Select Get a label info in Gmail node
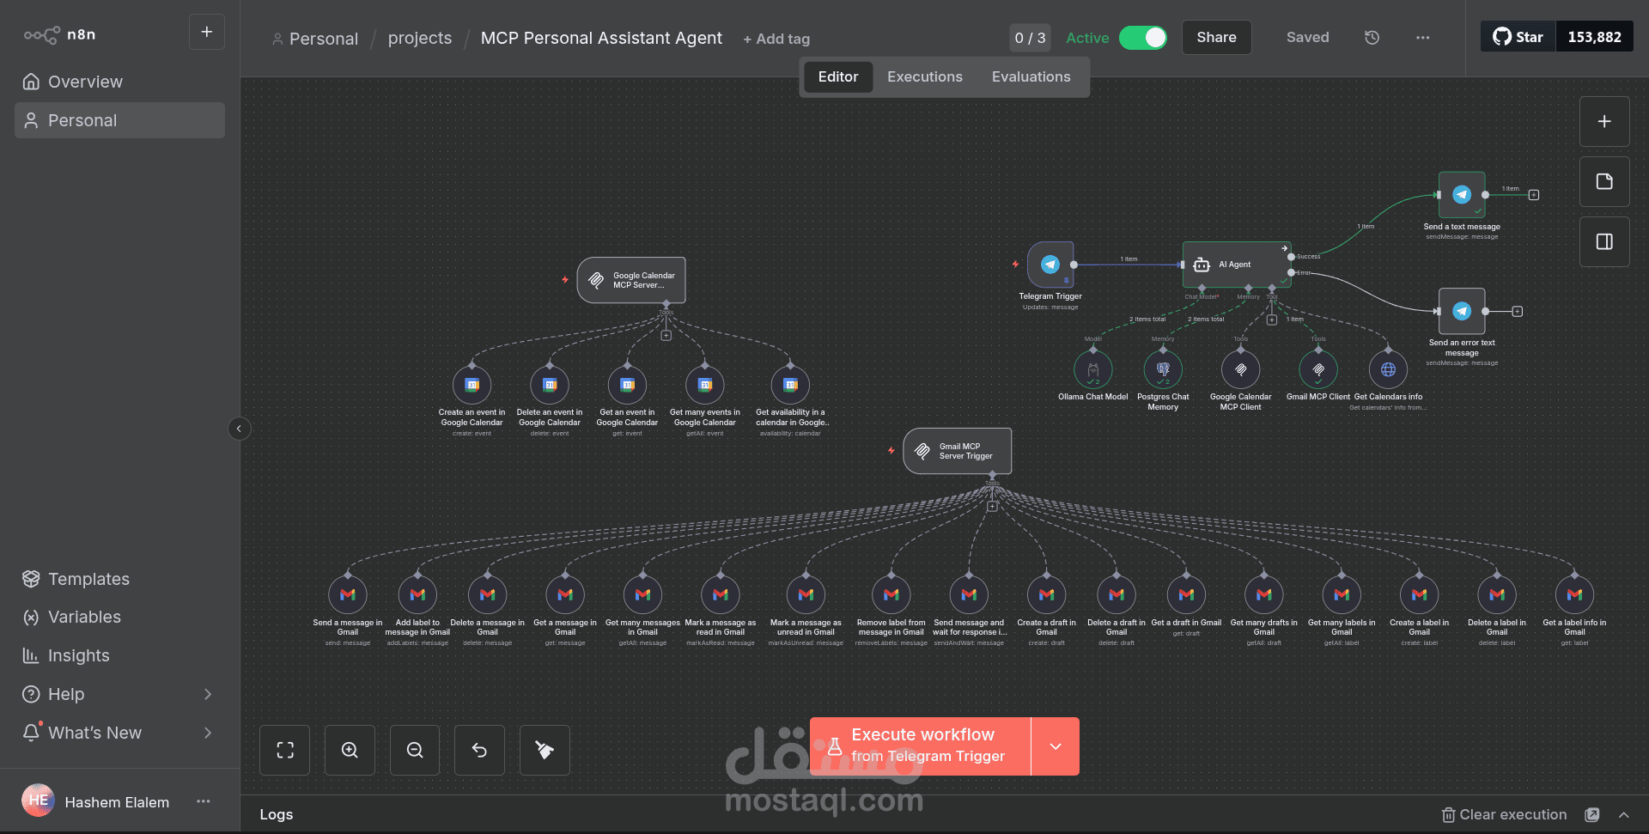1649x834 pixels. click(x=1574, y=594)
